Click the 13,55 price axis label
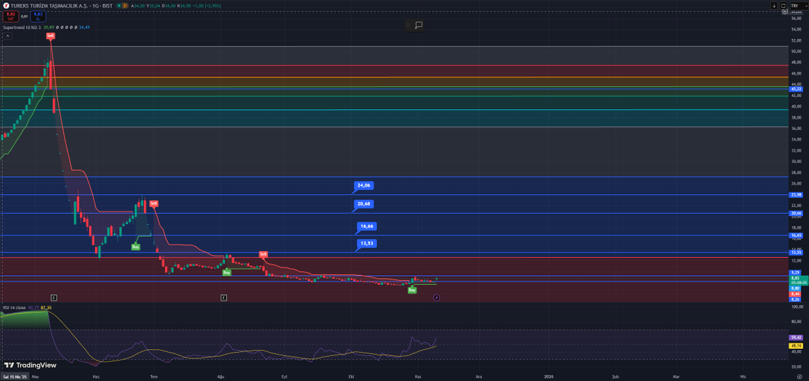The image size is (809, 381). pyautogui.click(x=796, y=252)
